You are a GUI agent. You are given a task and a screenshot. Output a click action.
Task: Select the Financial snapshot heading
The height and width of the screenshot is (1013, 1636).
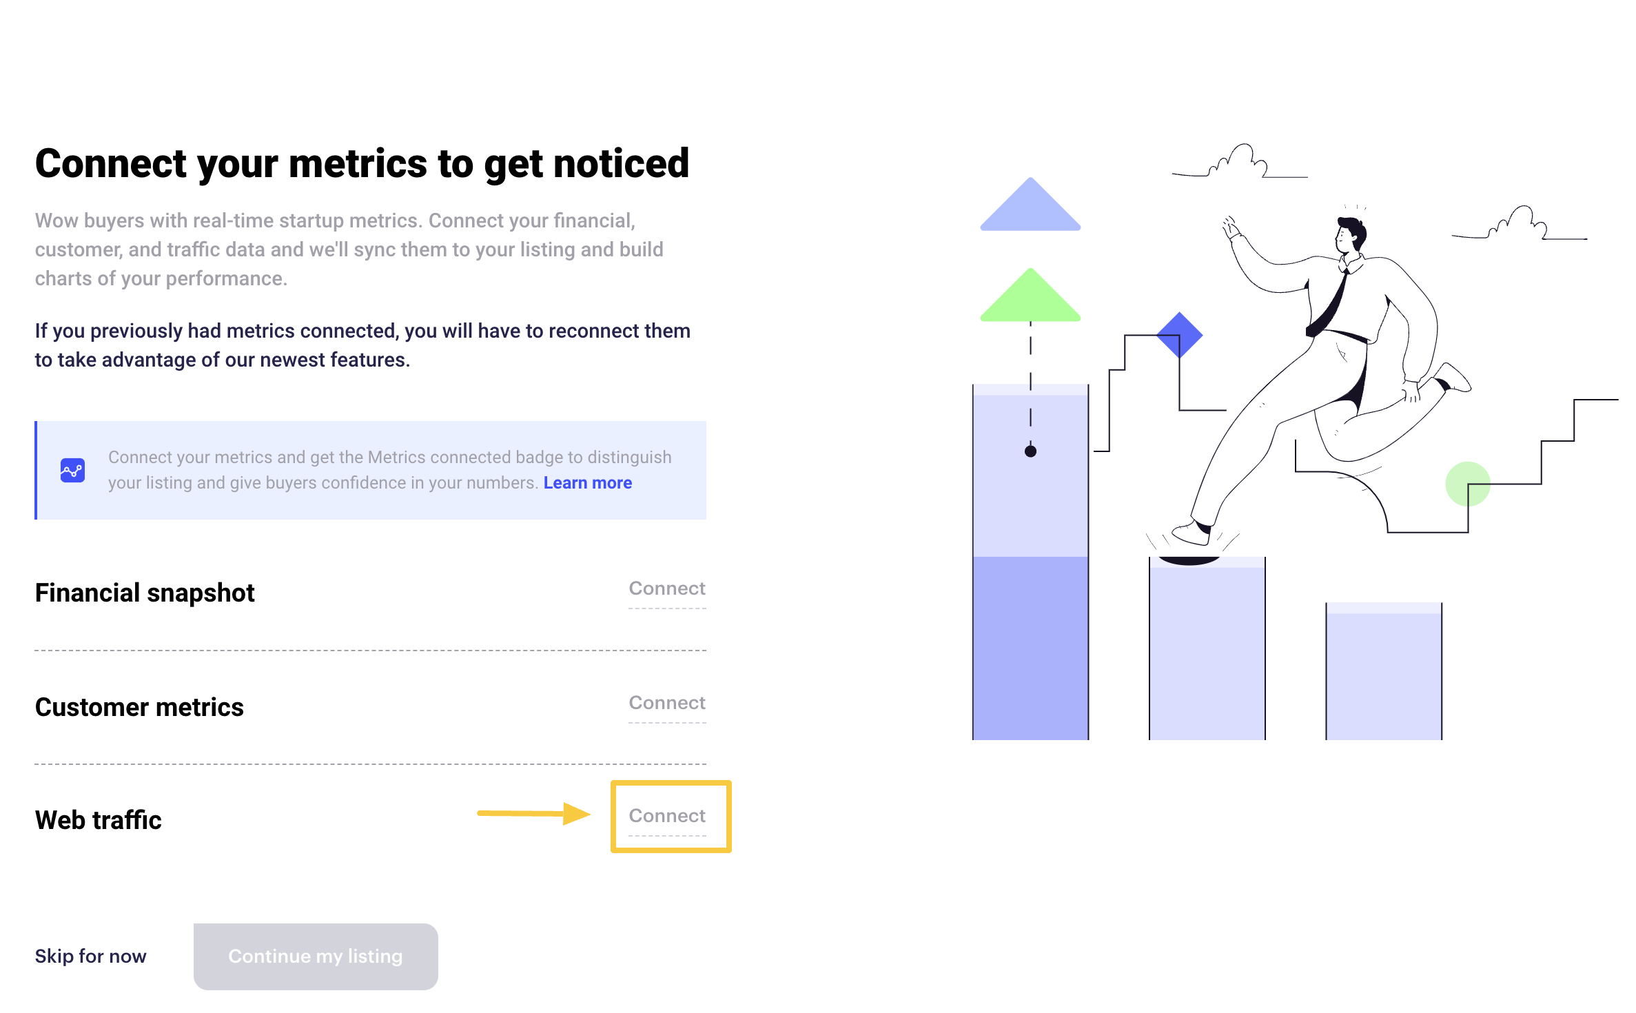145,593
